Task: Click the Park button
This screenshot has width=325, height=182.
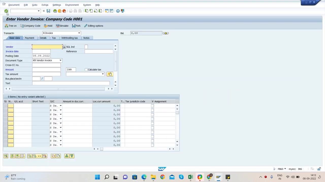Action: pyautogui.click(x=76, y=26)
